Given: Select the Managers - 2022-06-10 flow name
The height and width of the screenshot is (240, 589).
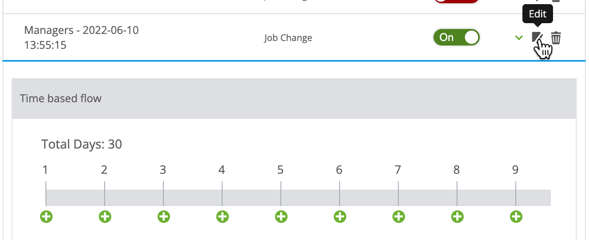Looking at the screenshot, I should coord(81,37).
